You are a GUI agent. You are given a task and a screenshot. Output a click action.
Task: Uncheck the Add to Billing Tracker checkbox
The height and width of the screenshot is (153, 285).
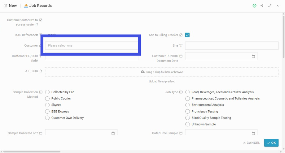187,35
